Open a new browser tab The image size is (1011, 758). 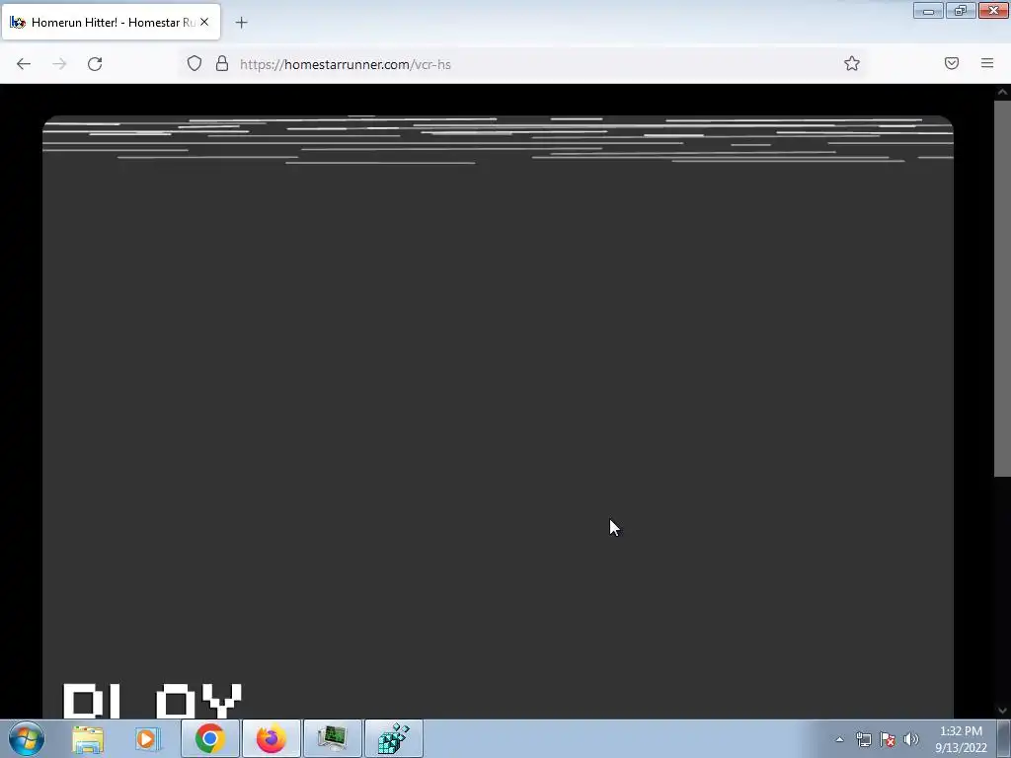[x=241, y=23]
